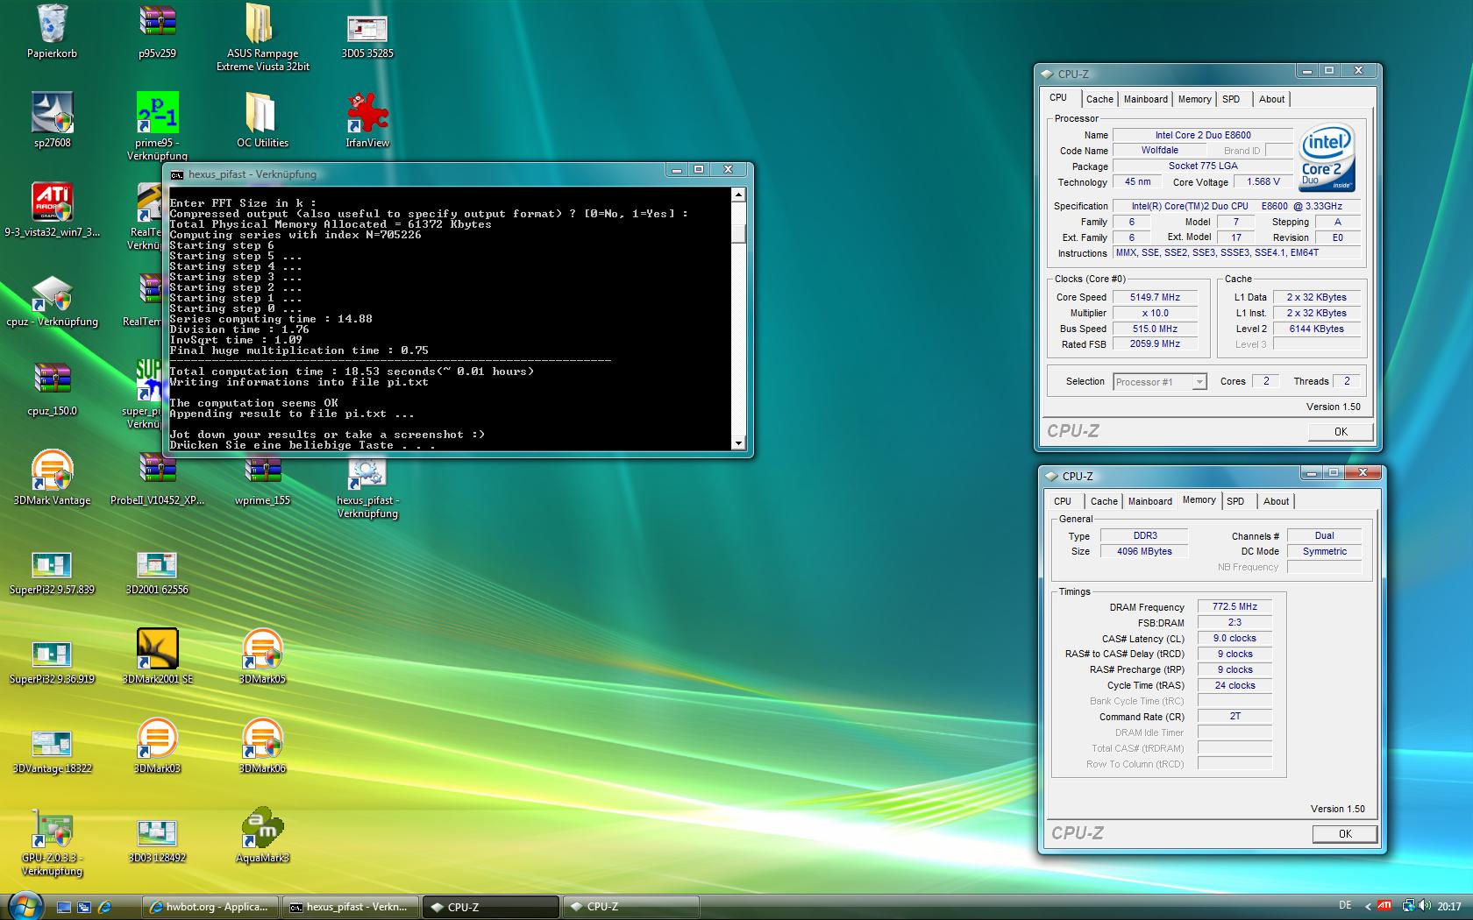This screenshot has height=920, width=1473.
Task: Click the DRAM Frequency value 772.5 MHz
Action: click(1235, 606)
